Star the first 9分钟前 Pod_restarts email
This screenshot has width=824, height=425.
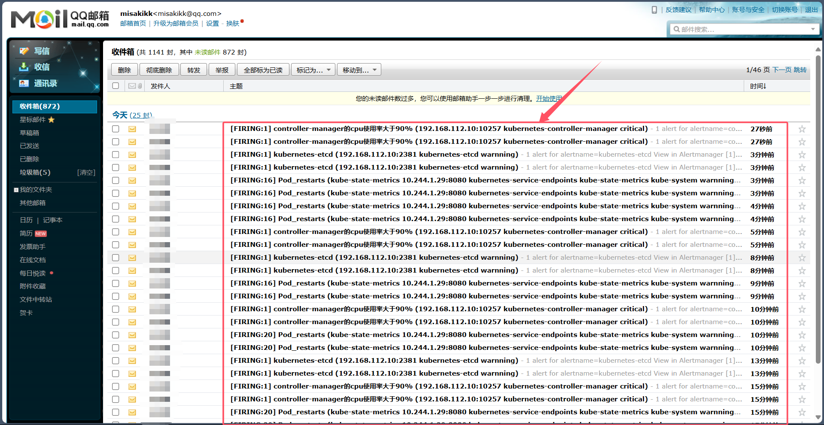coord(802,283)
